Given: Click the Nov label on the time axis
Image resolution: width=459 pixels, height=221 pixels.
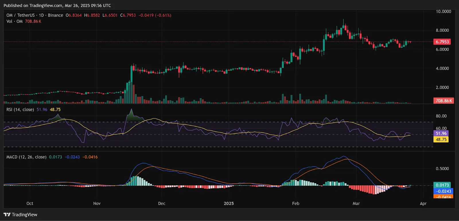Looking at the screenshot, I should pyautogui.click(x=97, y=204).
